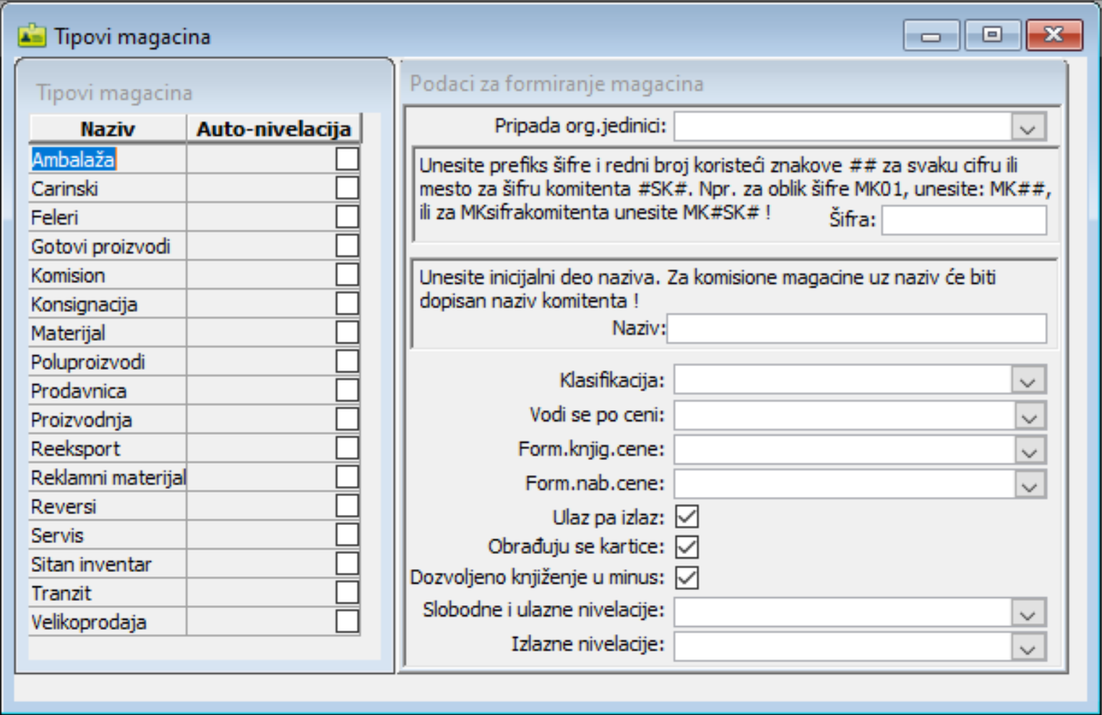Toggle Obrađuju se kartice checkbox
The image size is (1102, 715).
point(686,547)
